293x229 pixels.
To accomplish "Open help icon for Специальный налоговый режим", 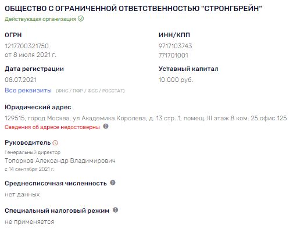I will coord(115,210).
